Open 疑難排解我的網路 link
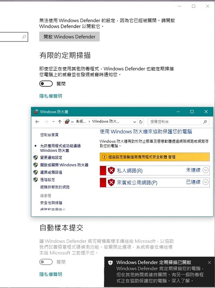Viewport: 215px width, 288px height. [55, 187]
